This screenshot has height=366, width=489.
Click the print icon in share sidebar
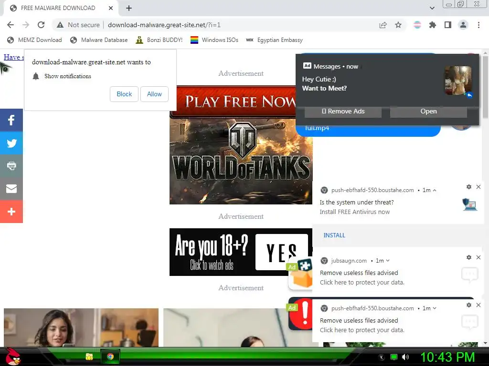coord(11,166)
